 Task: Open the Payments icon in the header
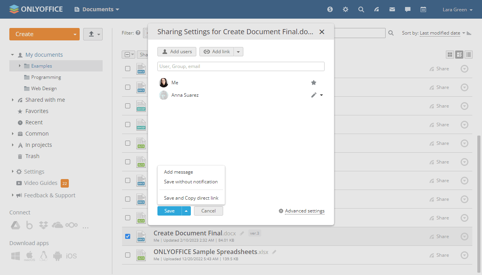point(330,9)
